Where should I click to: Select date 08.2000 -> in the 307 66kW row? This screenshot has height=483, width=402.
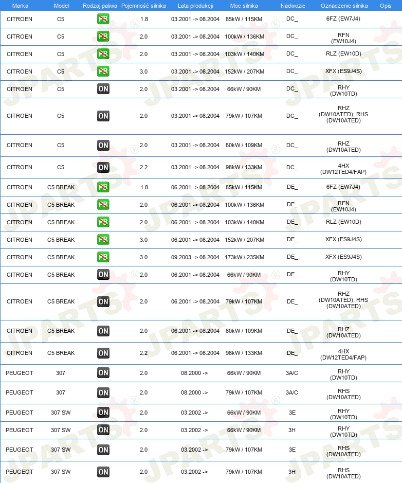[x=194, y=373]
